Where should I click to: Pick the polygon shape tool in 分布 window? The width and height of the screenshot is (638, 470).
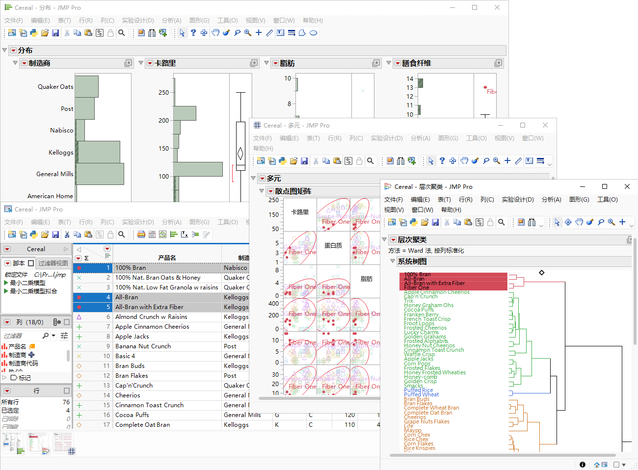(302, 33)
